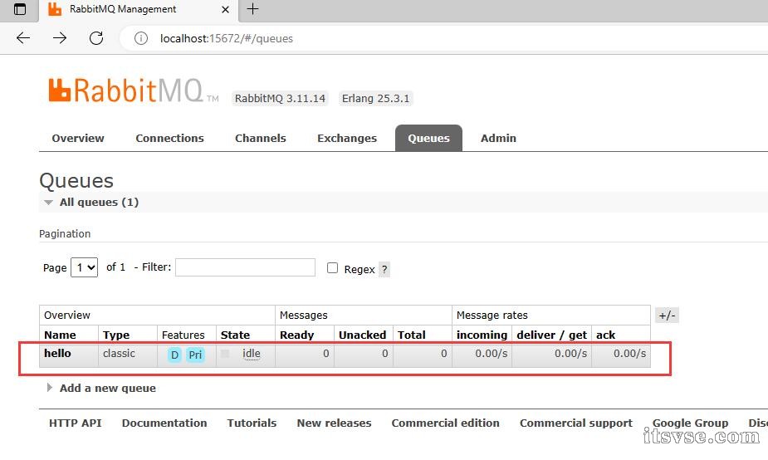The width and height of the screenshot is (768, 460).
Task: Enable the Regex checkbox
Action: point(333,268)
